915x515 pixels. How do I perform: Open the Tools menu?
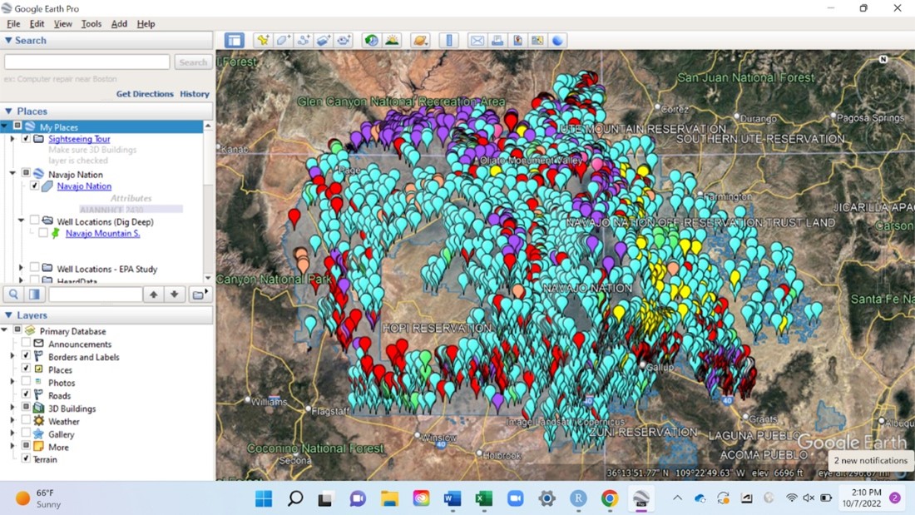coord(91,24)
